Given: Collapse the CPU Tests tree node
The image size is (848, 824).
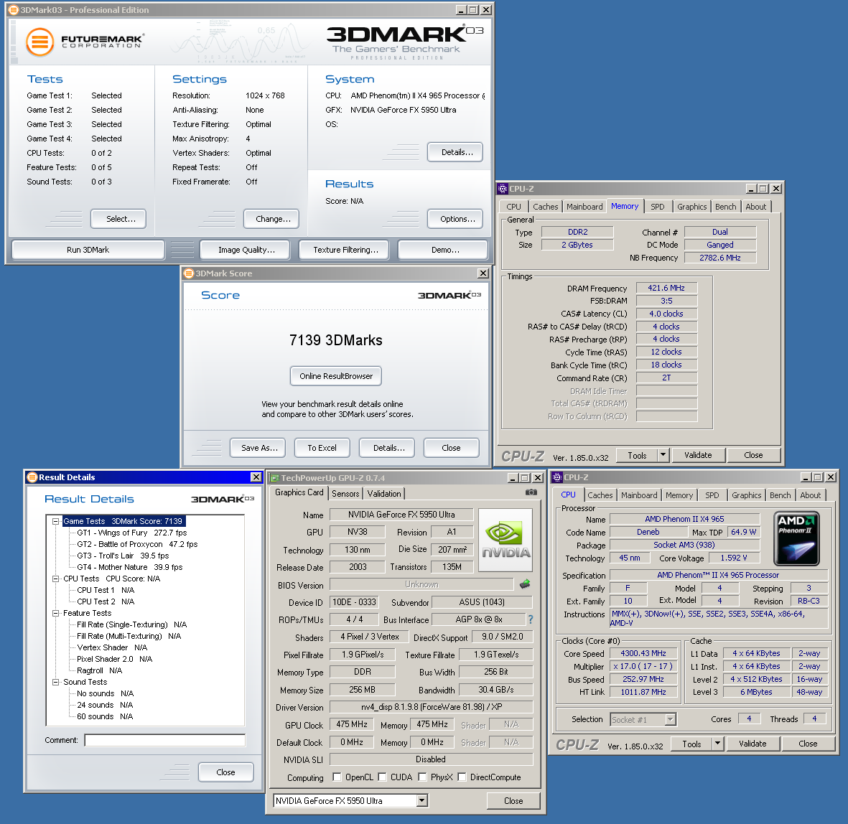Looking at the screenshot, I should (55, 579).
